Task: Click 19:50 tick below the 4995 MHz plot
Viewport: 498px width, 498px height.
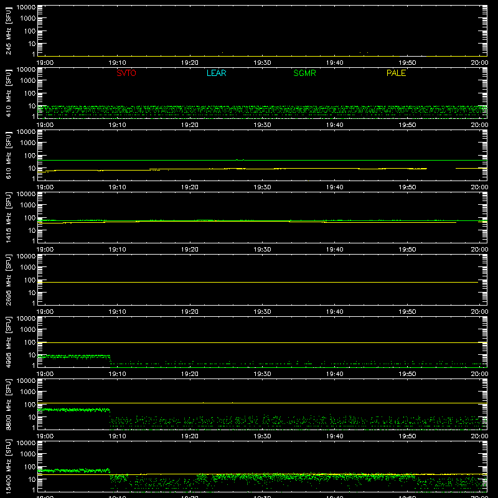Action: 407,374
